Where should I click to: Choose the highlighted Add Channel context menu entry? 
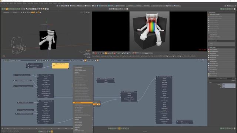point(83,103)
